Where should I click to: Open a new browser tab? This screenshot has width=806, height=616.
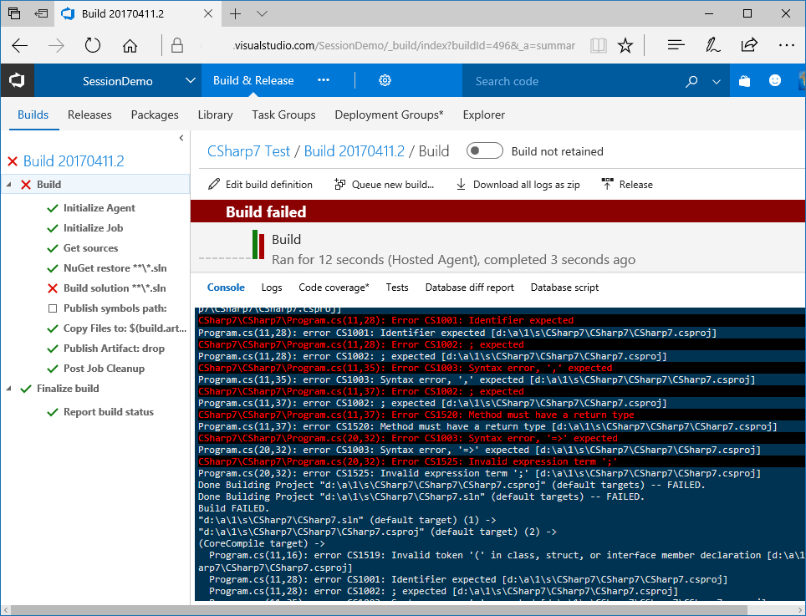coord(236,14)
